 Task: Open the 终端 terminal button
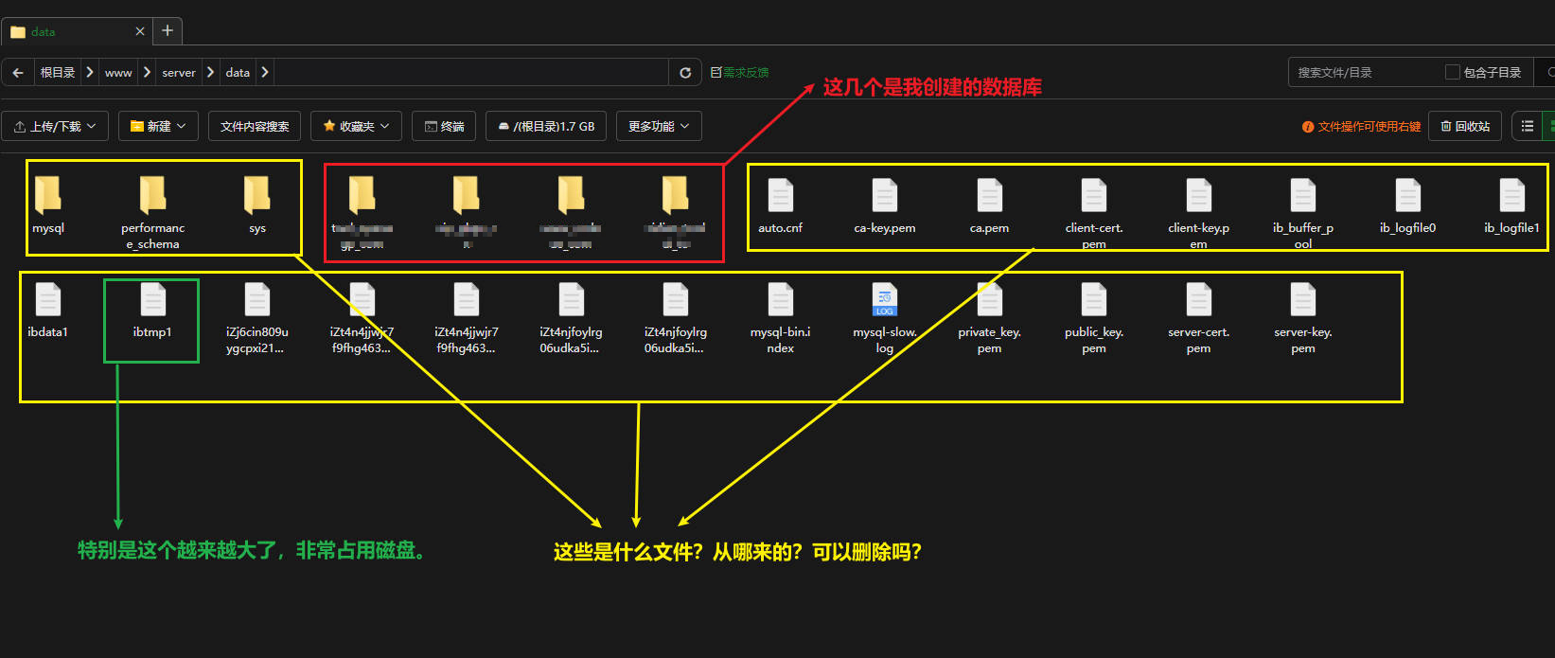pos(444,126)
